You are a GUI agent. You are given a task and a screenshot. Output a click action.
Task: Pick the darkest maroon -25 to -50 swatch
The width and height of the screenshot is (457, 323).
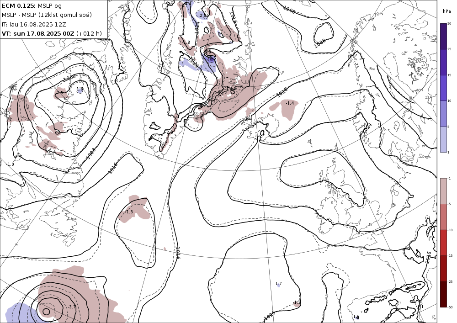(x=443, y=294)
